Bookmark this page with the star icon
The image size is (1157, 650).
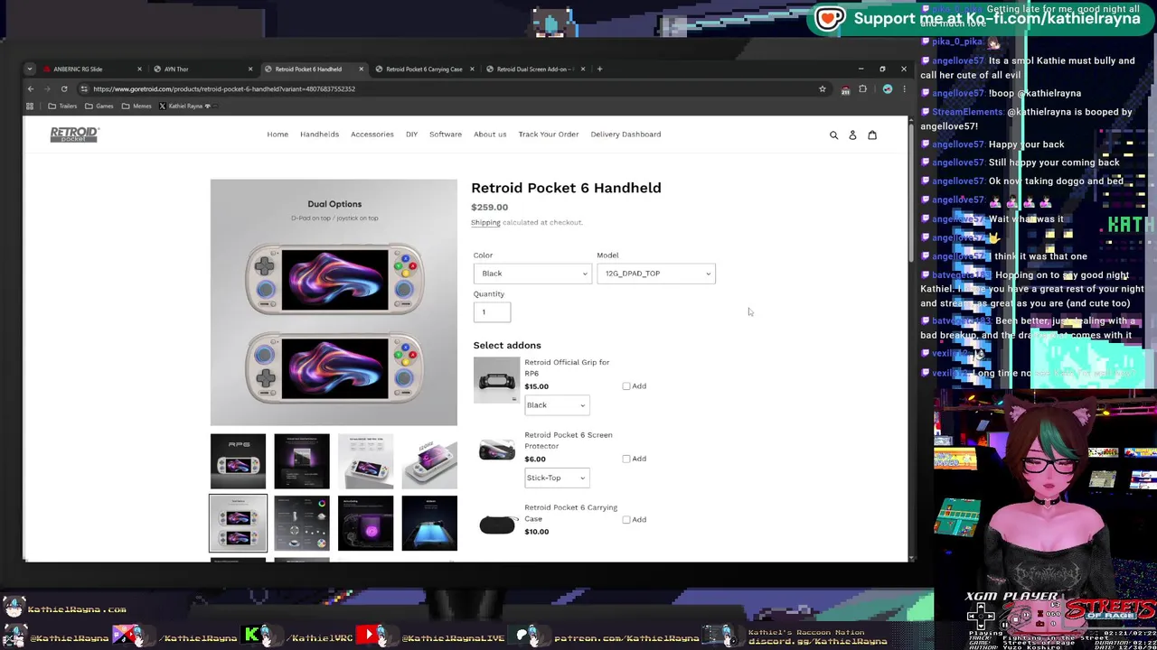(x=822, y=88)
